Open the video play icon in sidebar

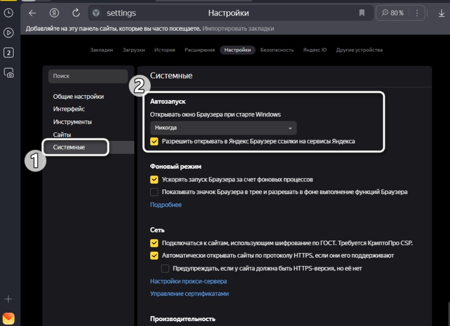click(x=8, y=32)
